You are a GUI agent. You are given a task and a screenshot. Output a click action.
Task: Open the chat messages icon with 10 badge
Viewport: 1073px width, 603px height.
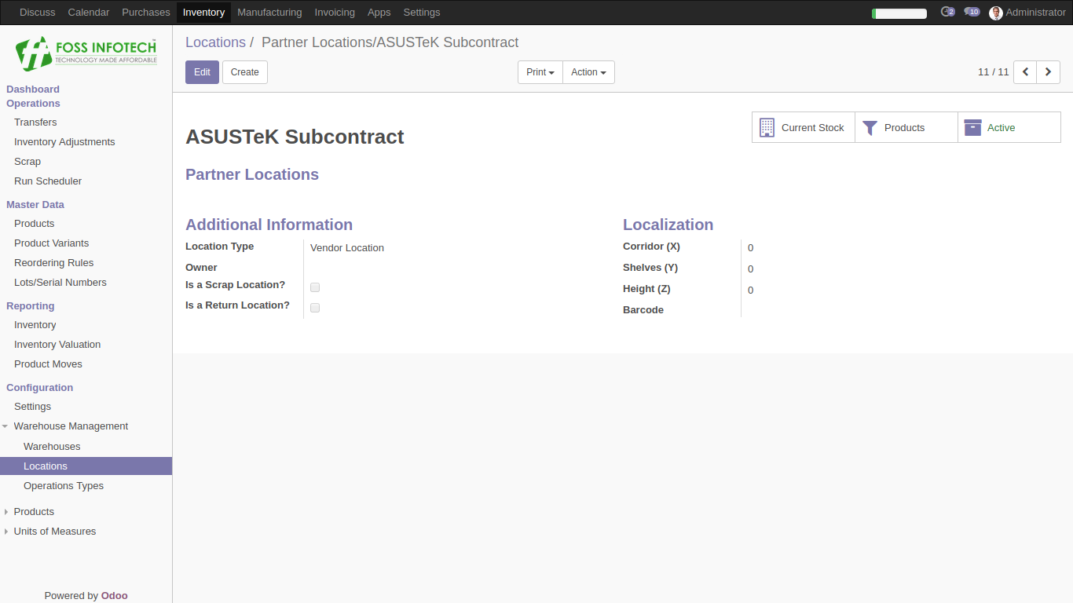972,12
